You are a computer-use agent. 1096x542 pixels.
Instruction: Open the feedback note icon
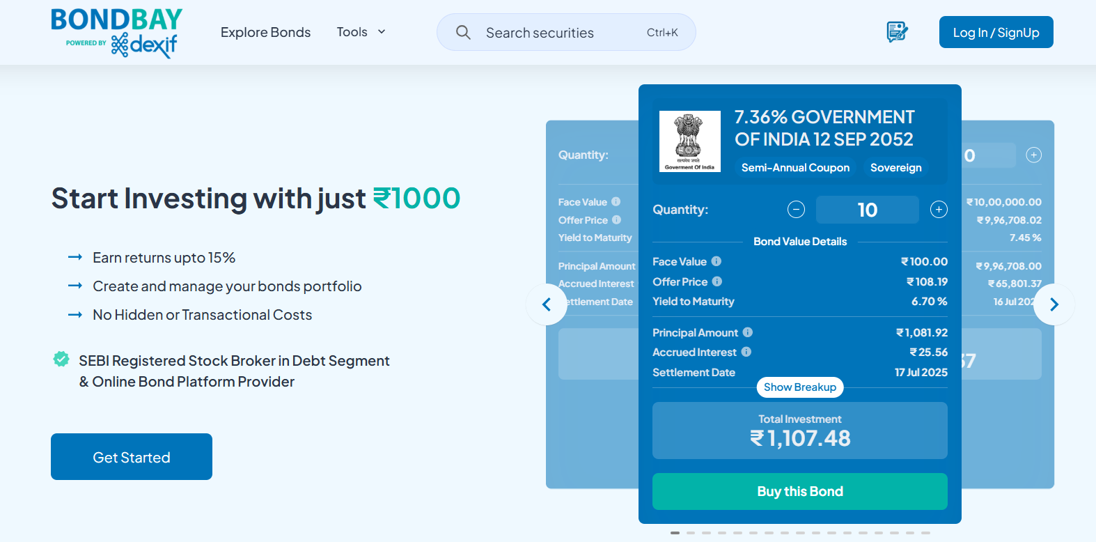(897, 32)
